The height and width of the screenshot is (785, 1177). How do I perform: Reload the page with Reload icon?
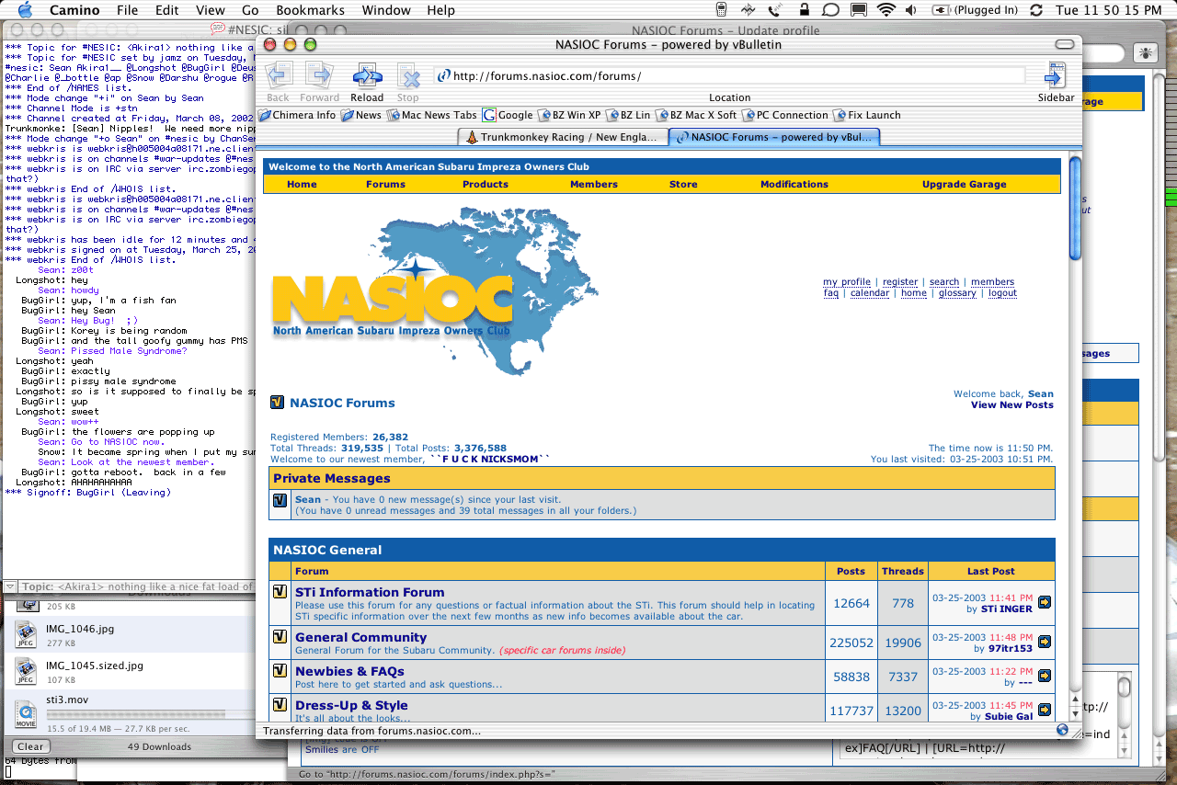click(x=367, y=75)
